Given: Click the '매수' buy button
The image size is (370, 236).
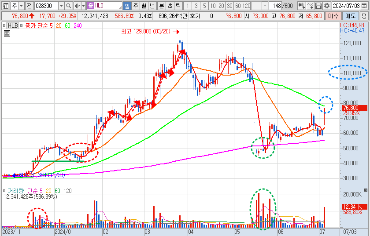Looking at the screenshot, I should pos(333,16).
